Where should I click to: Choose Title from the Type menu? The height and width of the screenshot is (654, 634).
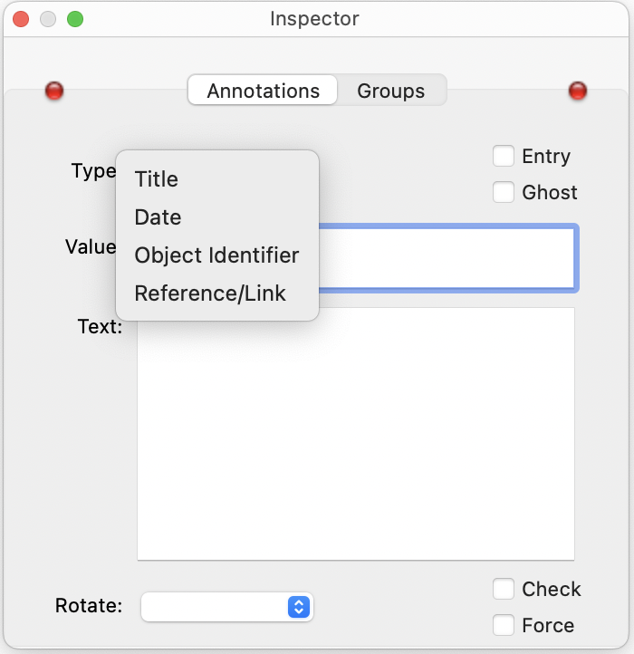coord(157,179)
